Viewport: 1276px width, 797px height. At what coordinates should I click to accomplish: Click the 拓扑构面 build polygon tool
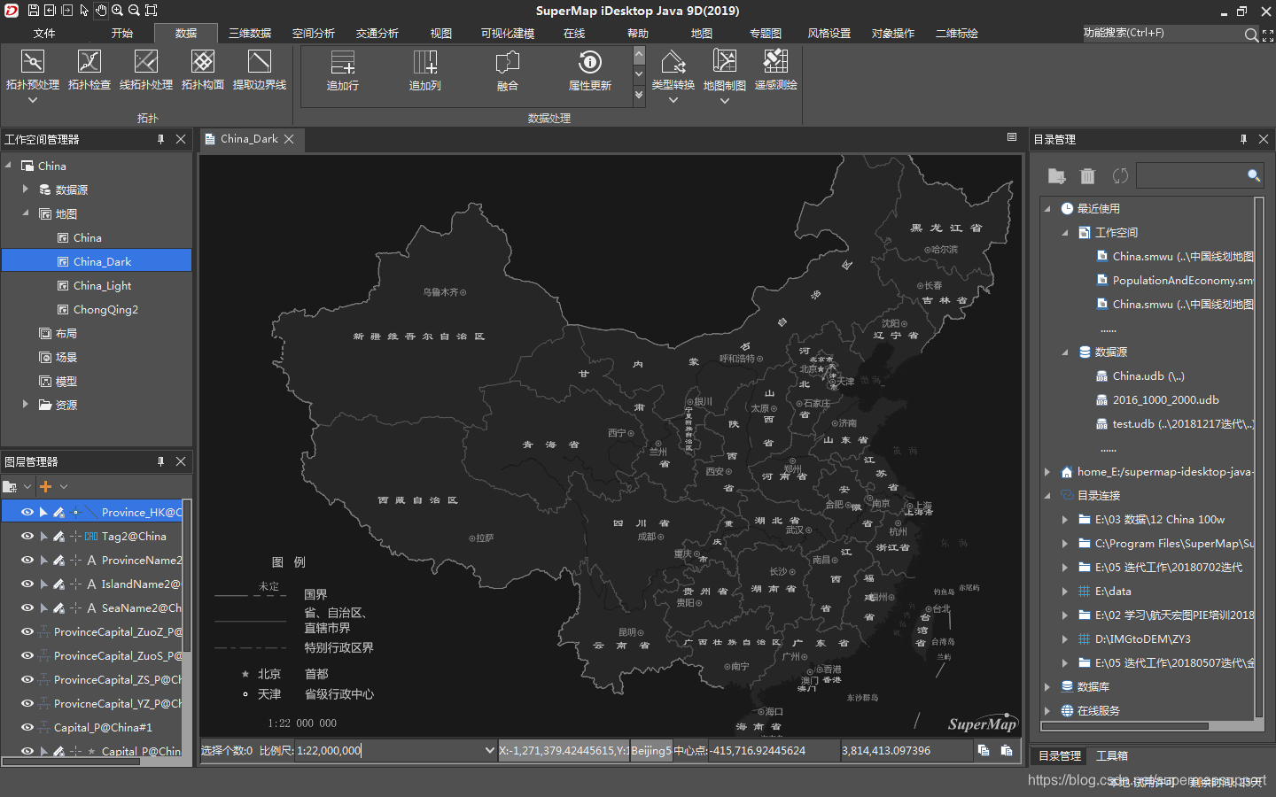(x=203, y=70)
